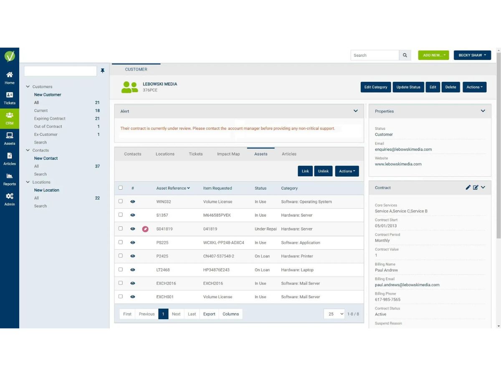The height and width of the screenshot is (376, 501).
Task: Open the Articles section in sidebar
Action: tap(10, 159)
